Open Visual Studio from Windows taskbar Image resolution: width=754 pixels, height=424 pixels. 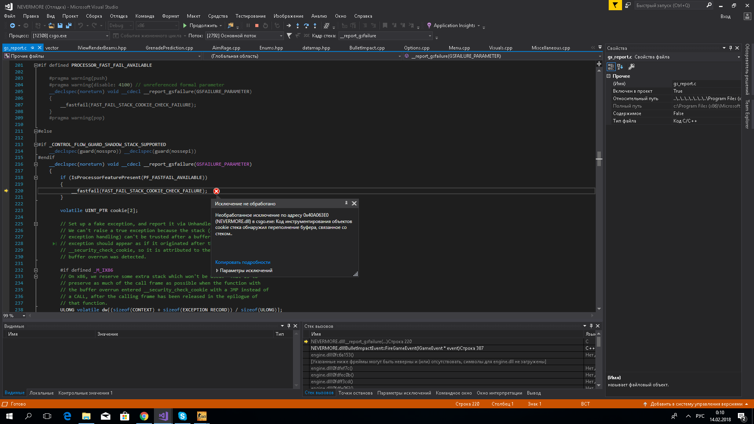(x=163, y=416)
